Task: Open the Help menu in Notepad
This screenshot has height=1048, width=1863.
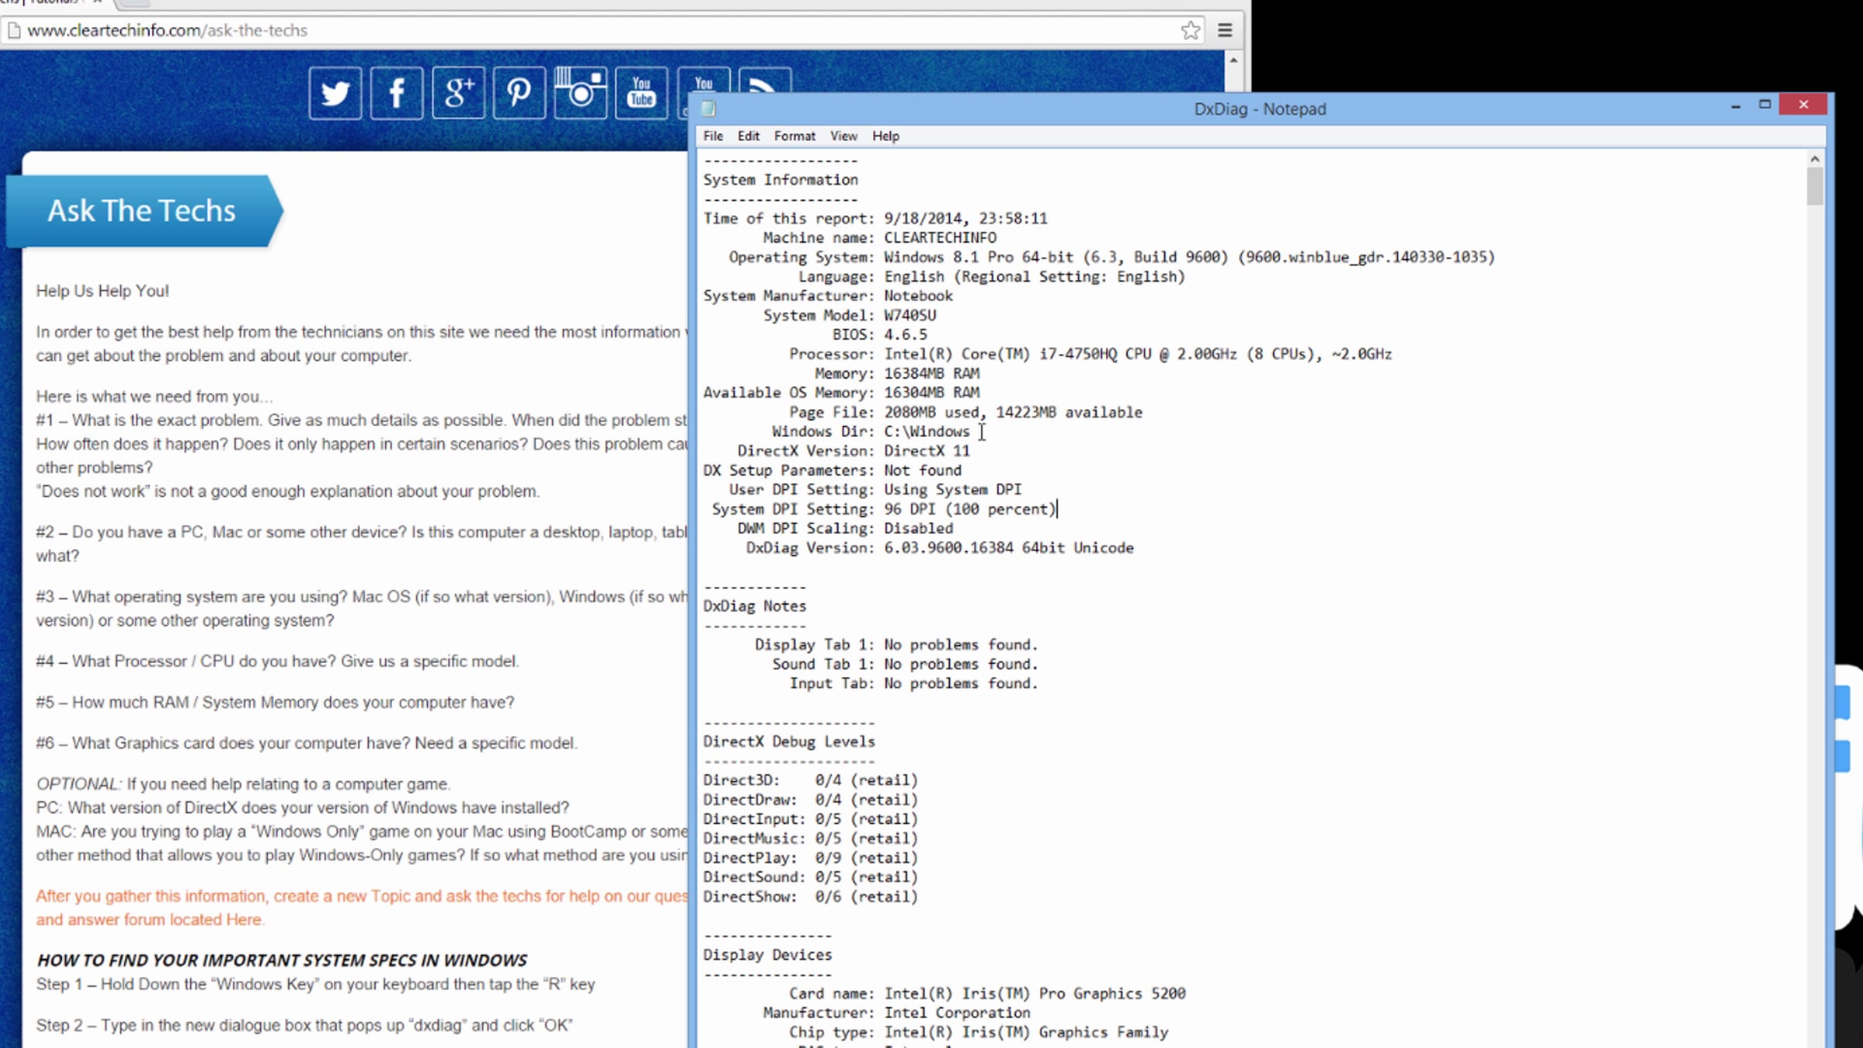Action: point(885,136)
